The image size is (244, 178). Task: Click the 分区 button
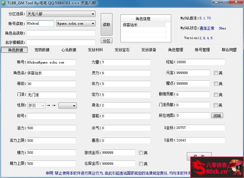107,41
